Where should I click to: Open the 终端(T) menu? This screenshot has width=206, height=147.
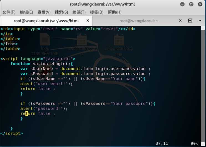tap(79, 12)
